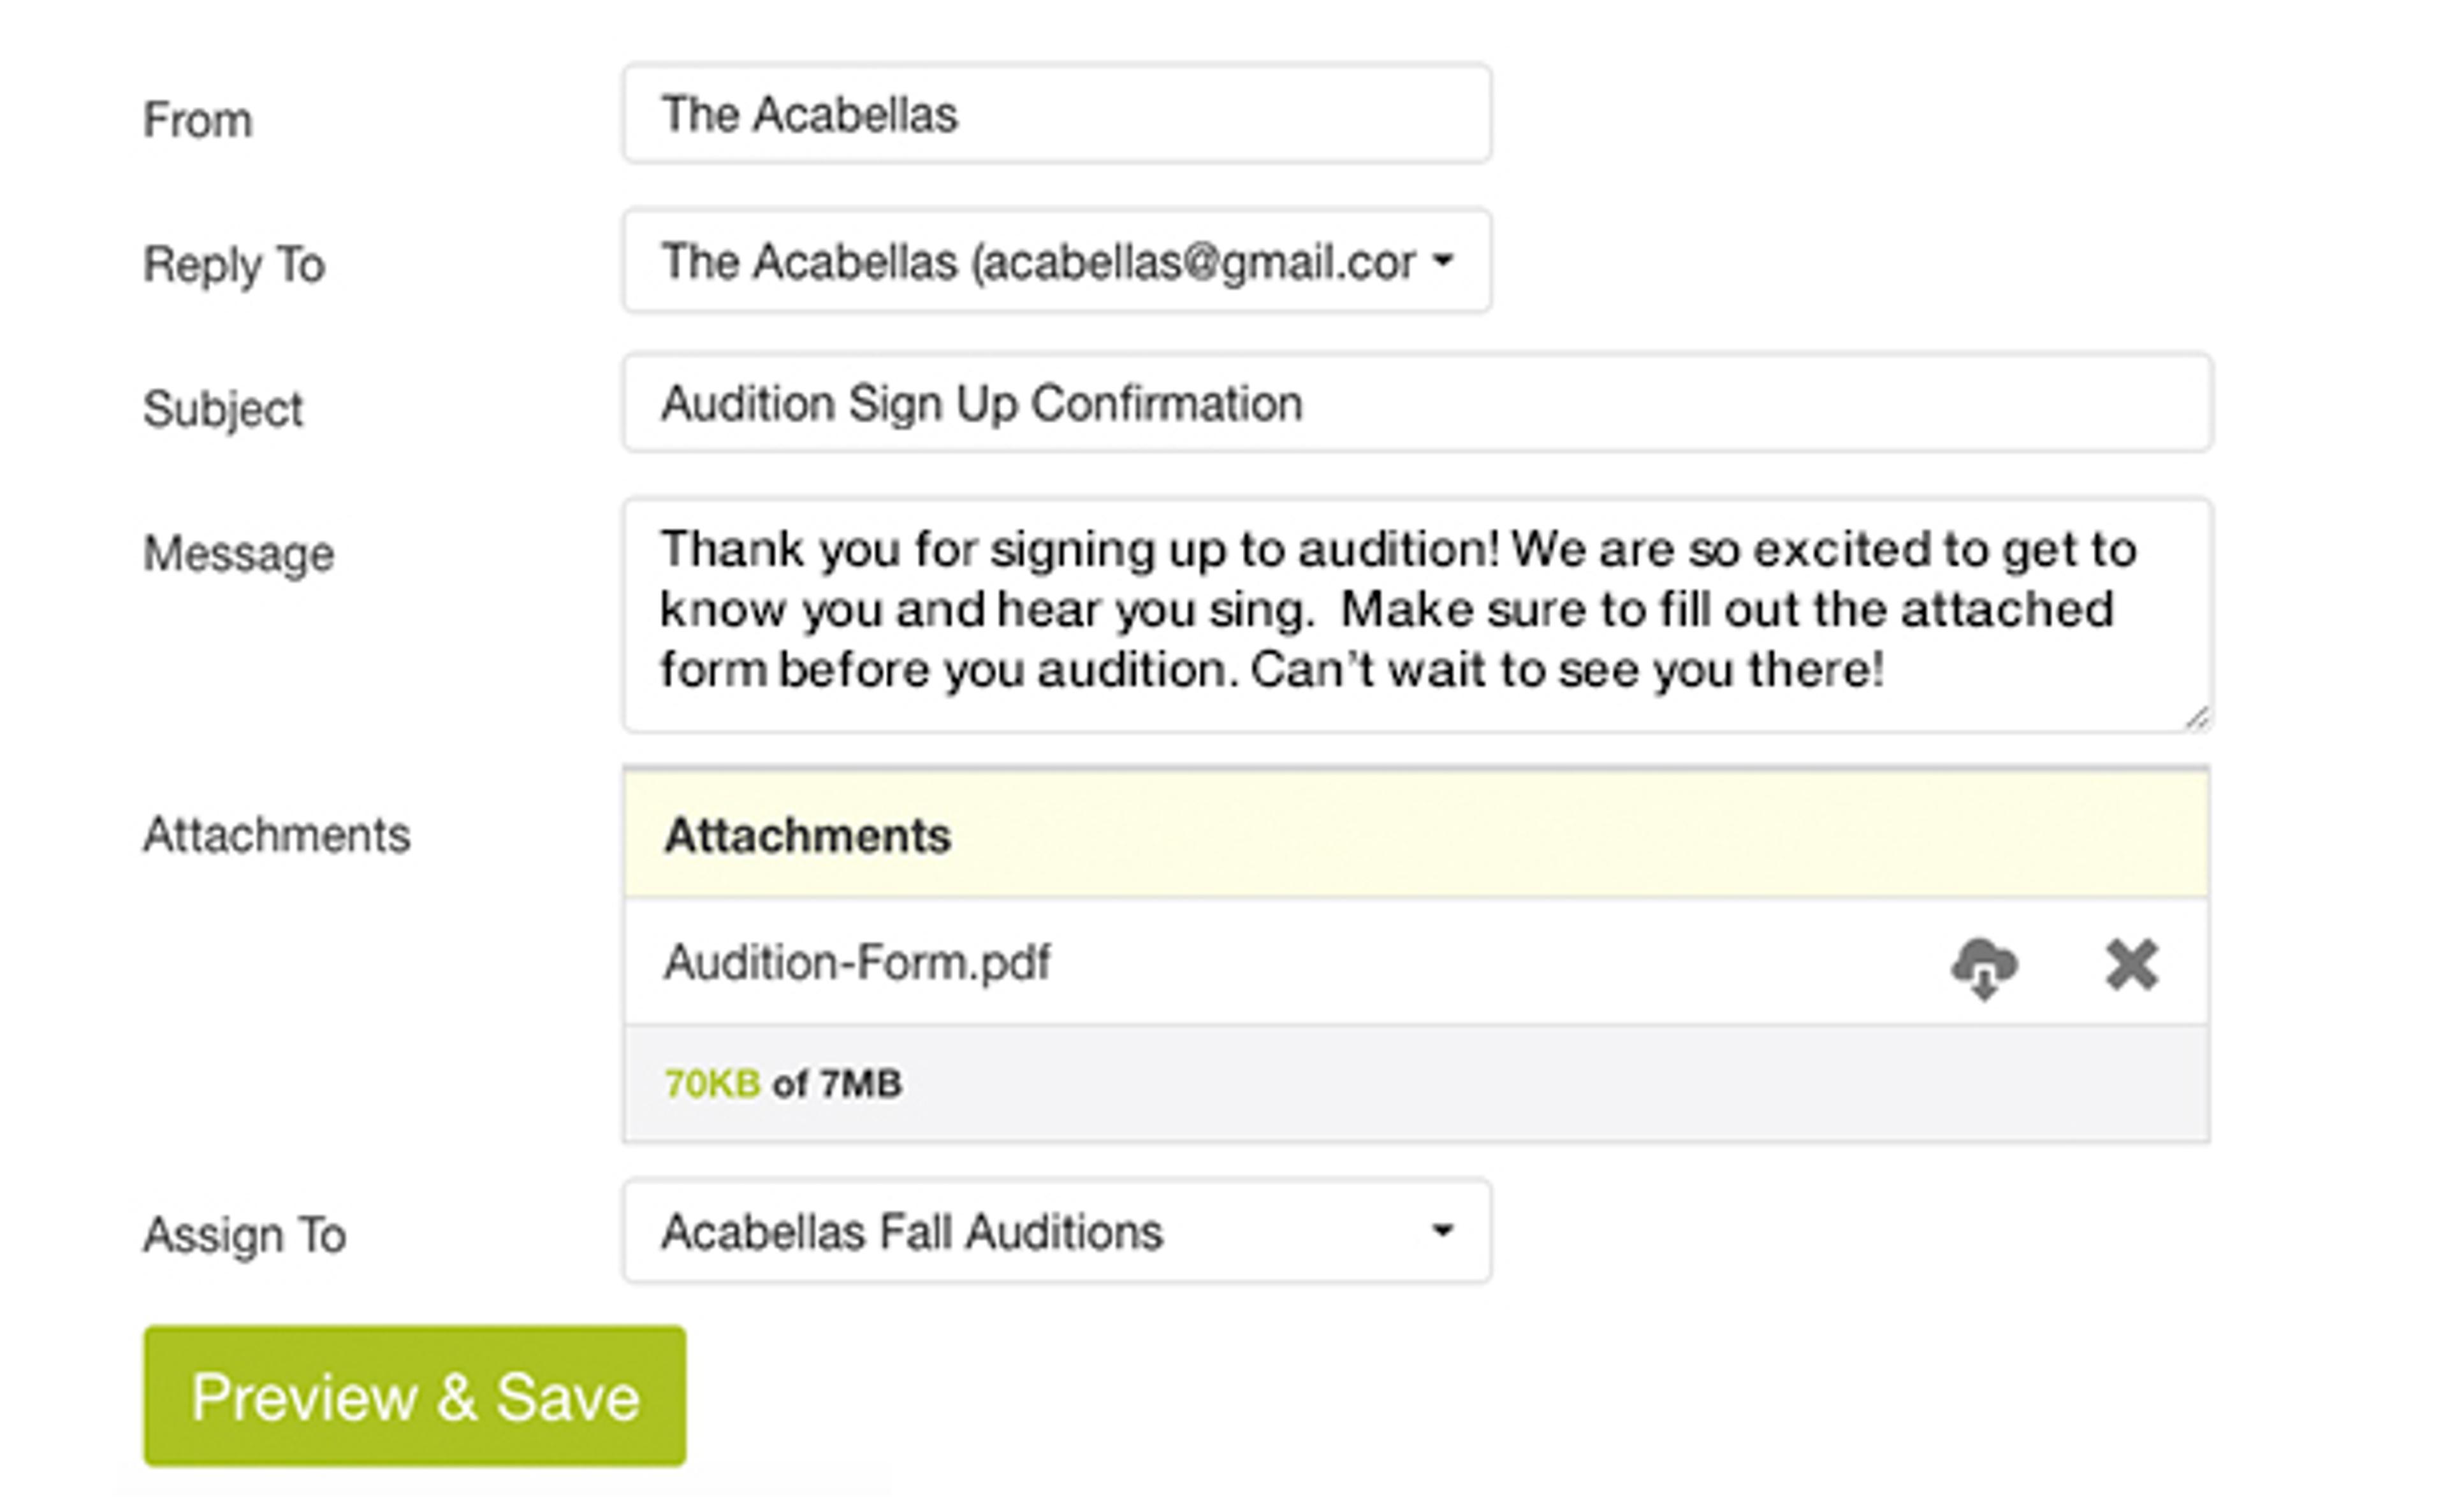Viewport: 2448px width, 1512px height.
Task: Click the From field label
Action: pyautogui.click(x=197, y=120)
